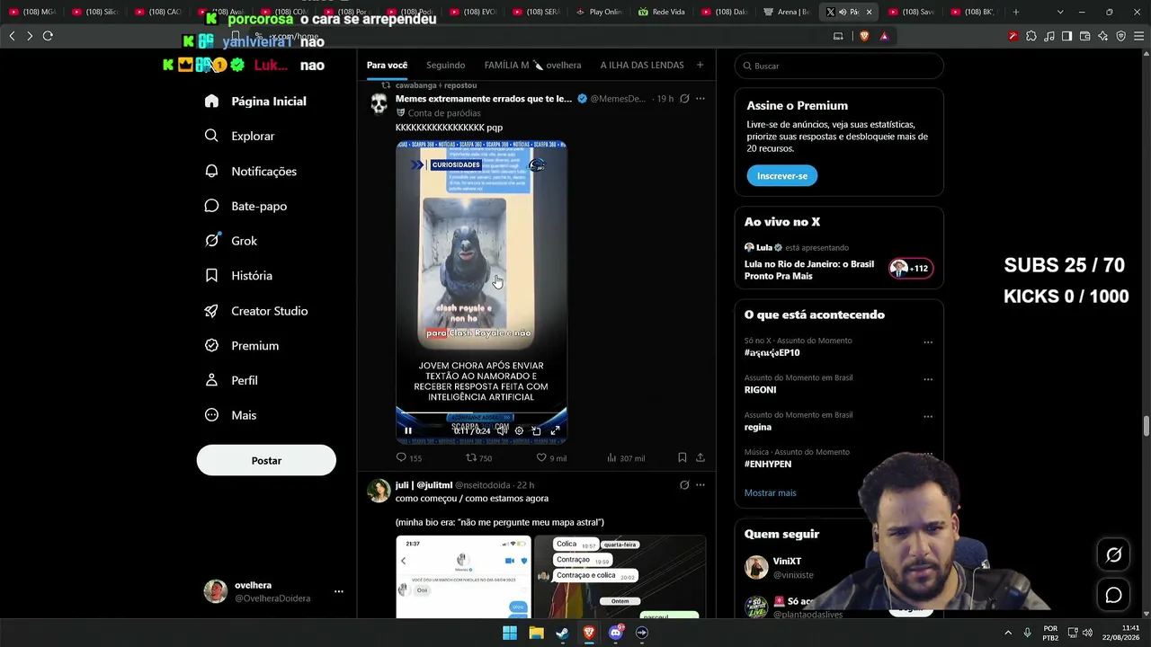The width and height of the screenshot is (1151, 647).
Task: Open more options on juli's post
Action: tap(700, 485)
